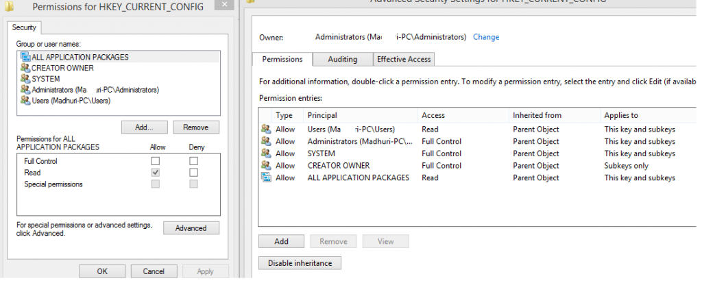Click the Change owner link
The height and width of the screenshot is (283, 702).
486,37
